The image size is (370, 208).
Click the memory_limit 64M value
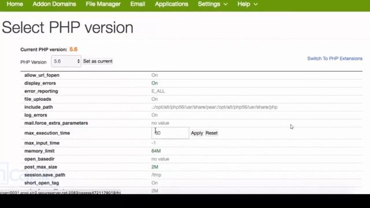(156, 151)
